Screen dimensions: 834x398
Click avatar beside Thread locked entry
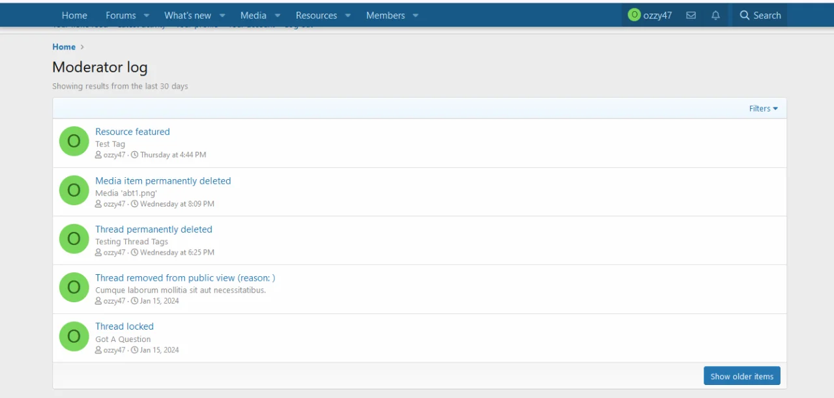tap(74, 336)
